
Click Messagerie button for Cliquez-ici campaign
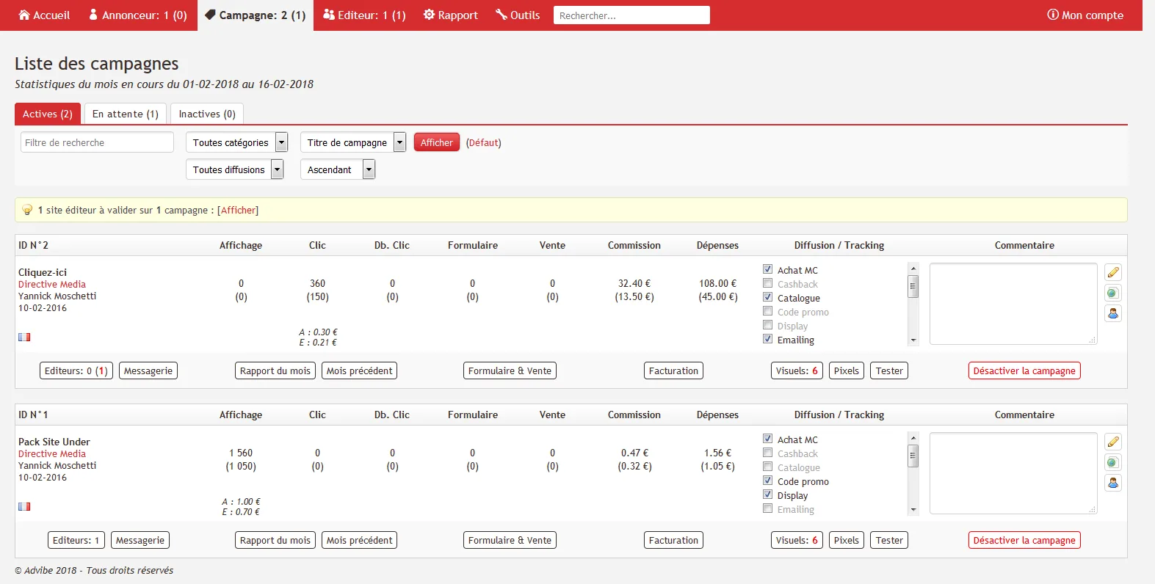[148, 371]
